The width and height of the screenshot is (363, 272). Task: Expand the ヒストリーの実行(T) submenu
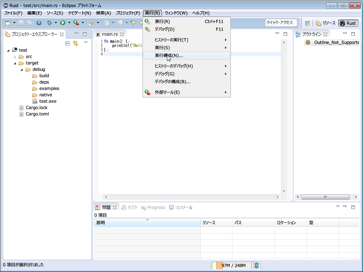(x=186, y=40)
